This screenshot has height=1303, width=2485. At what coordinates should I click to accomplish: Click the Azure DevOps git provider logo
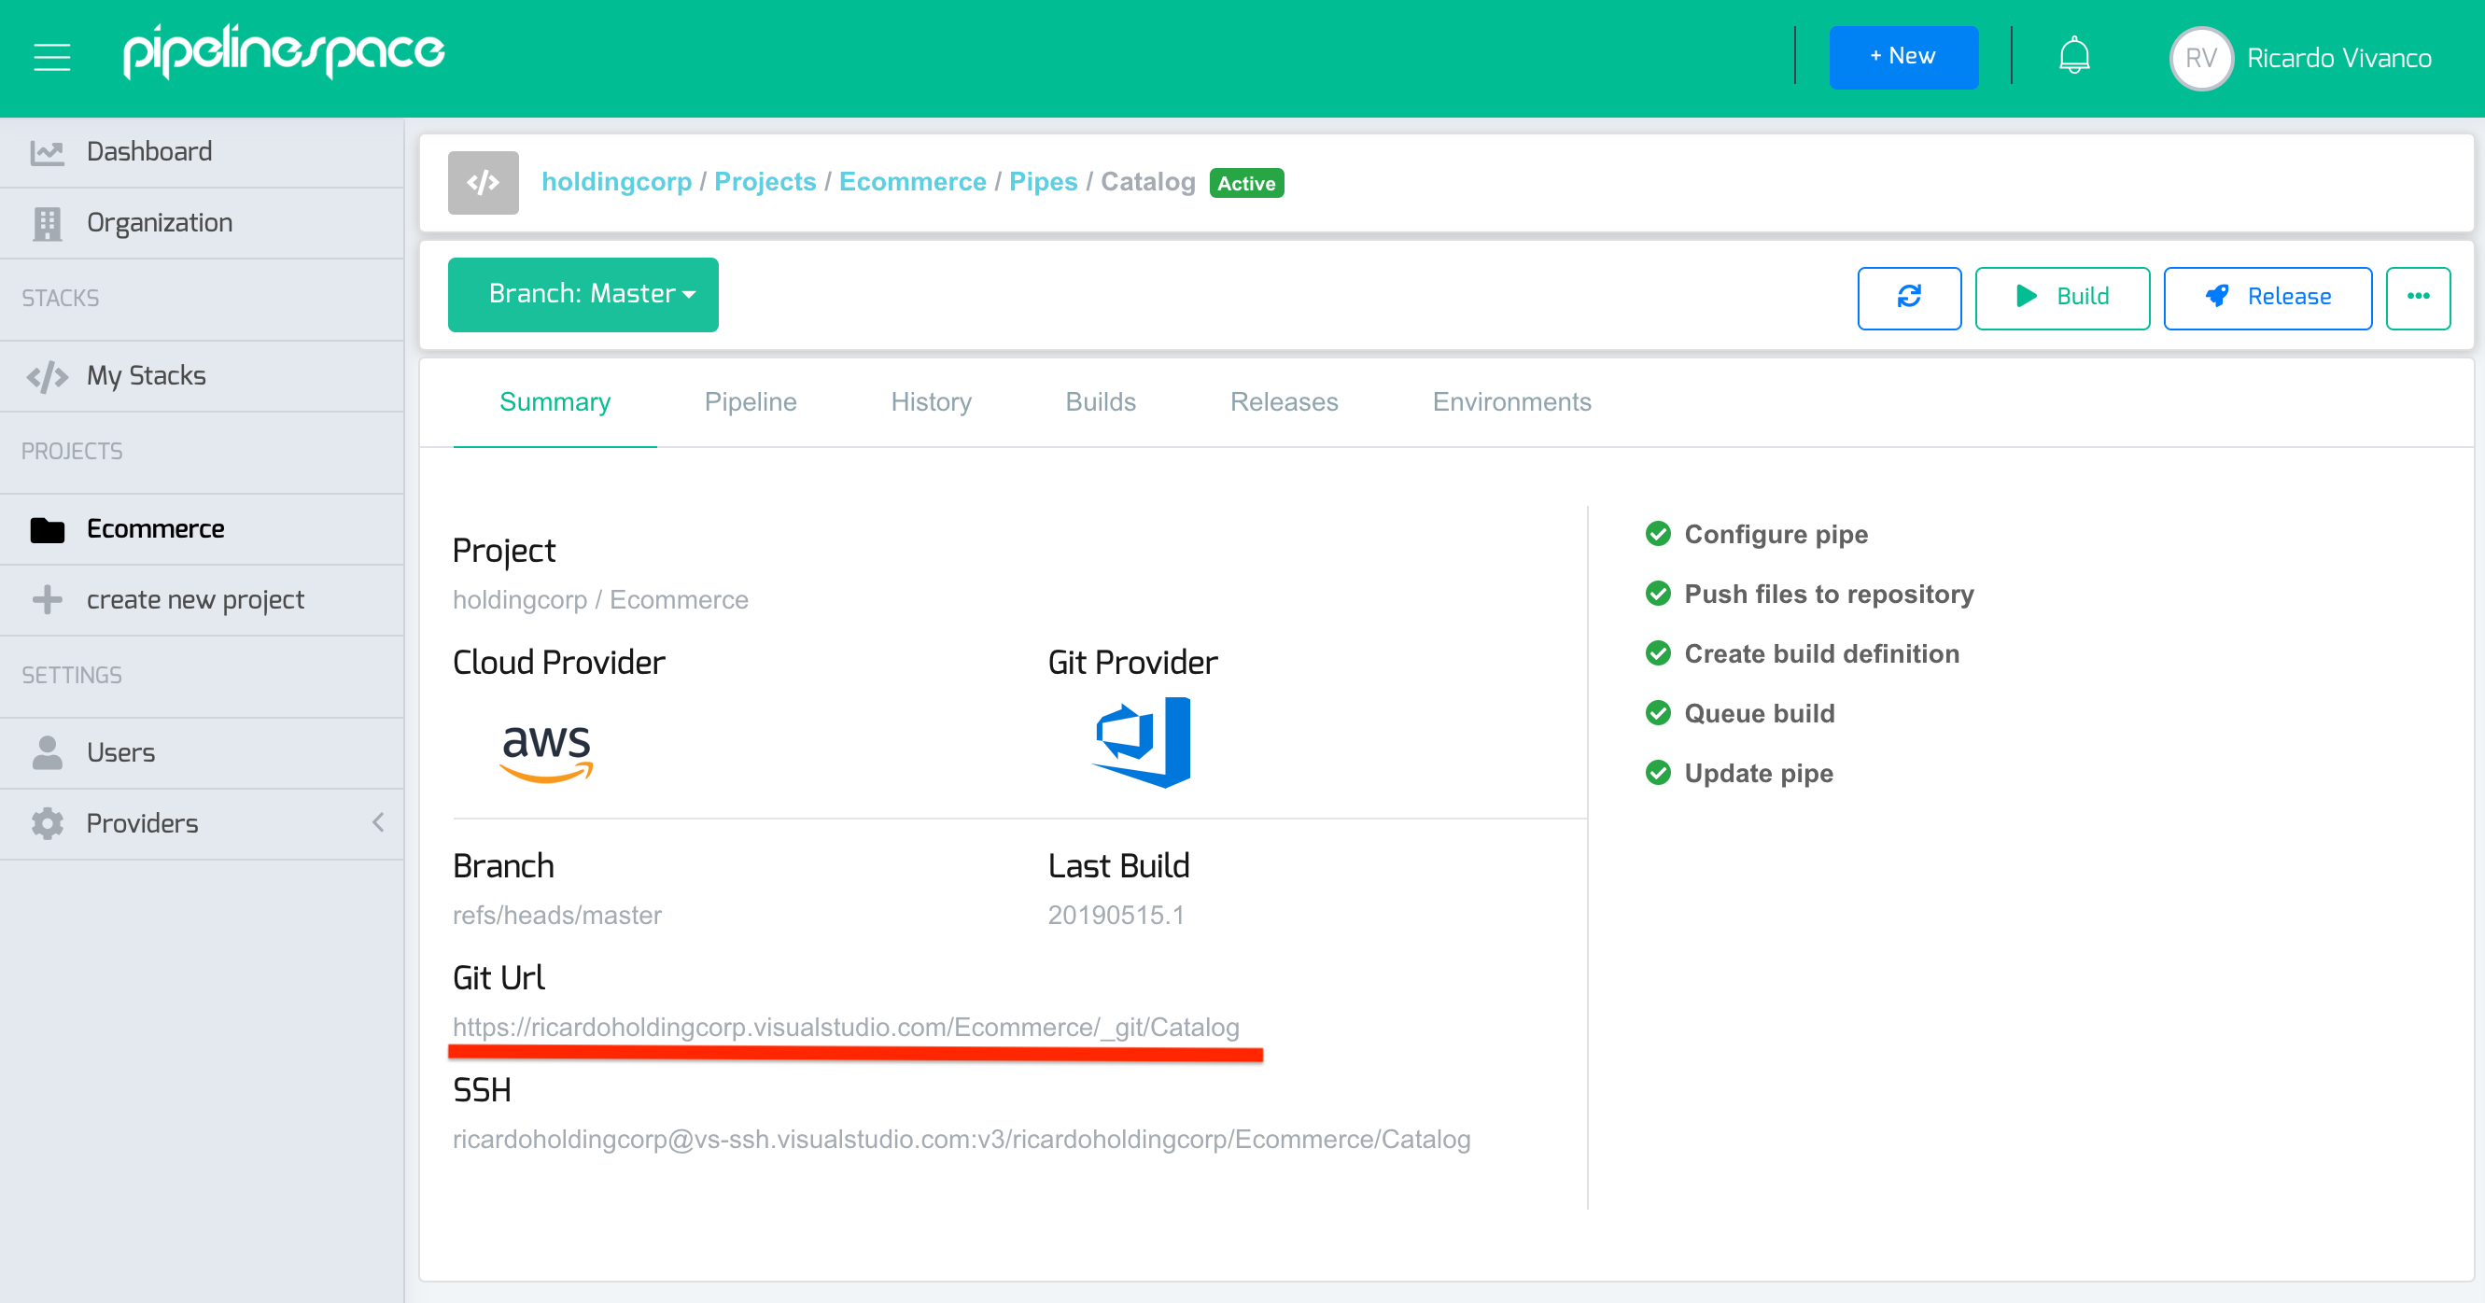tap(1144, 743)
